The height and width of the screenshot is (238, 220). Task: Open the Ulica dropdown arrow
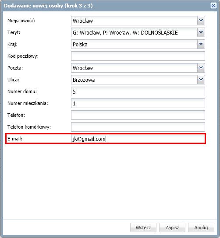pos(201,80)
